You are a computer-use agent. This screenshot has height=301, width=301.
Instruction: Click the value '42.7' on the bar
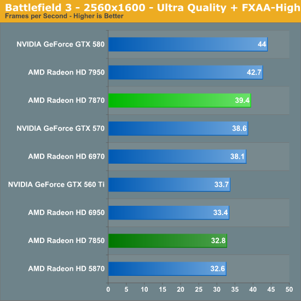tap(254, 72)
